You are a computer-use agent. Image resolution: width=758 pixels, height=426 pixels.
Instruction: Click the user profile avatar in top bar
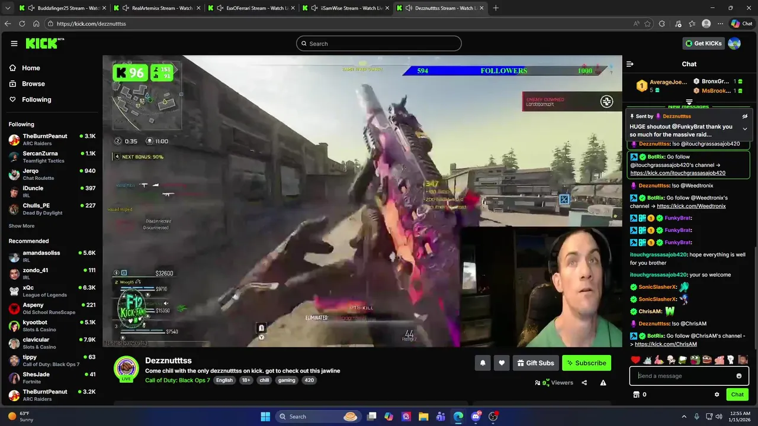(x=734, y=43)
